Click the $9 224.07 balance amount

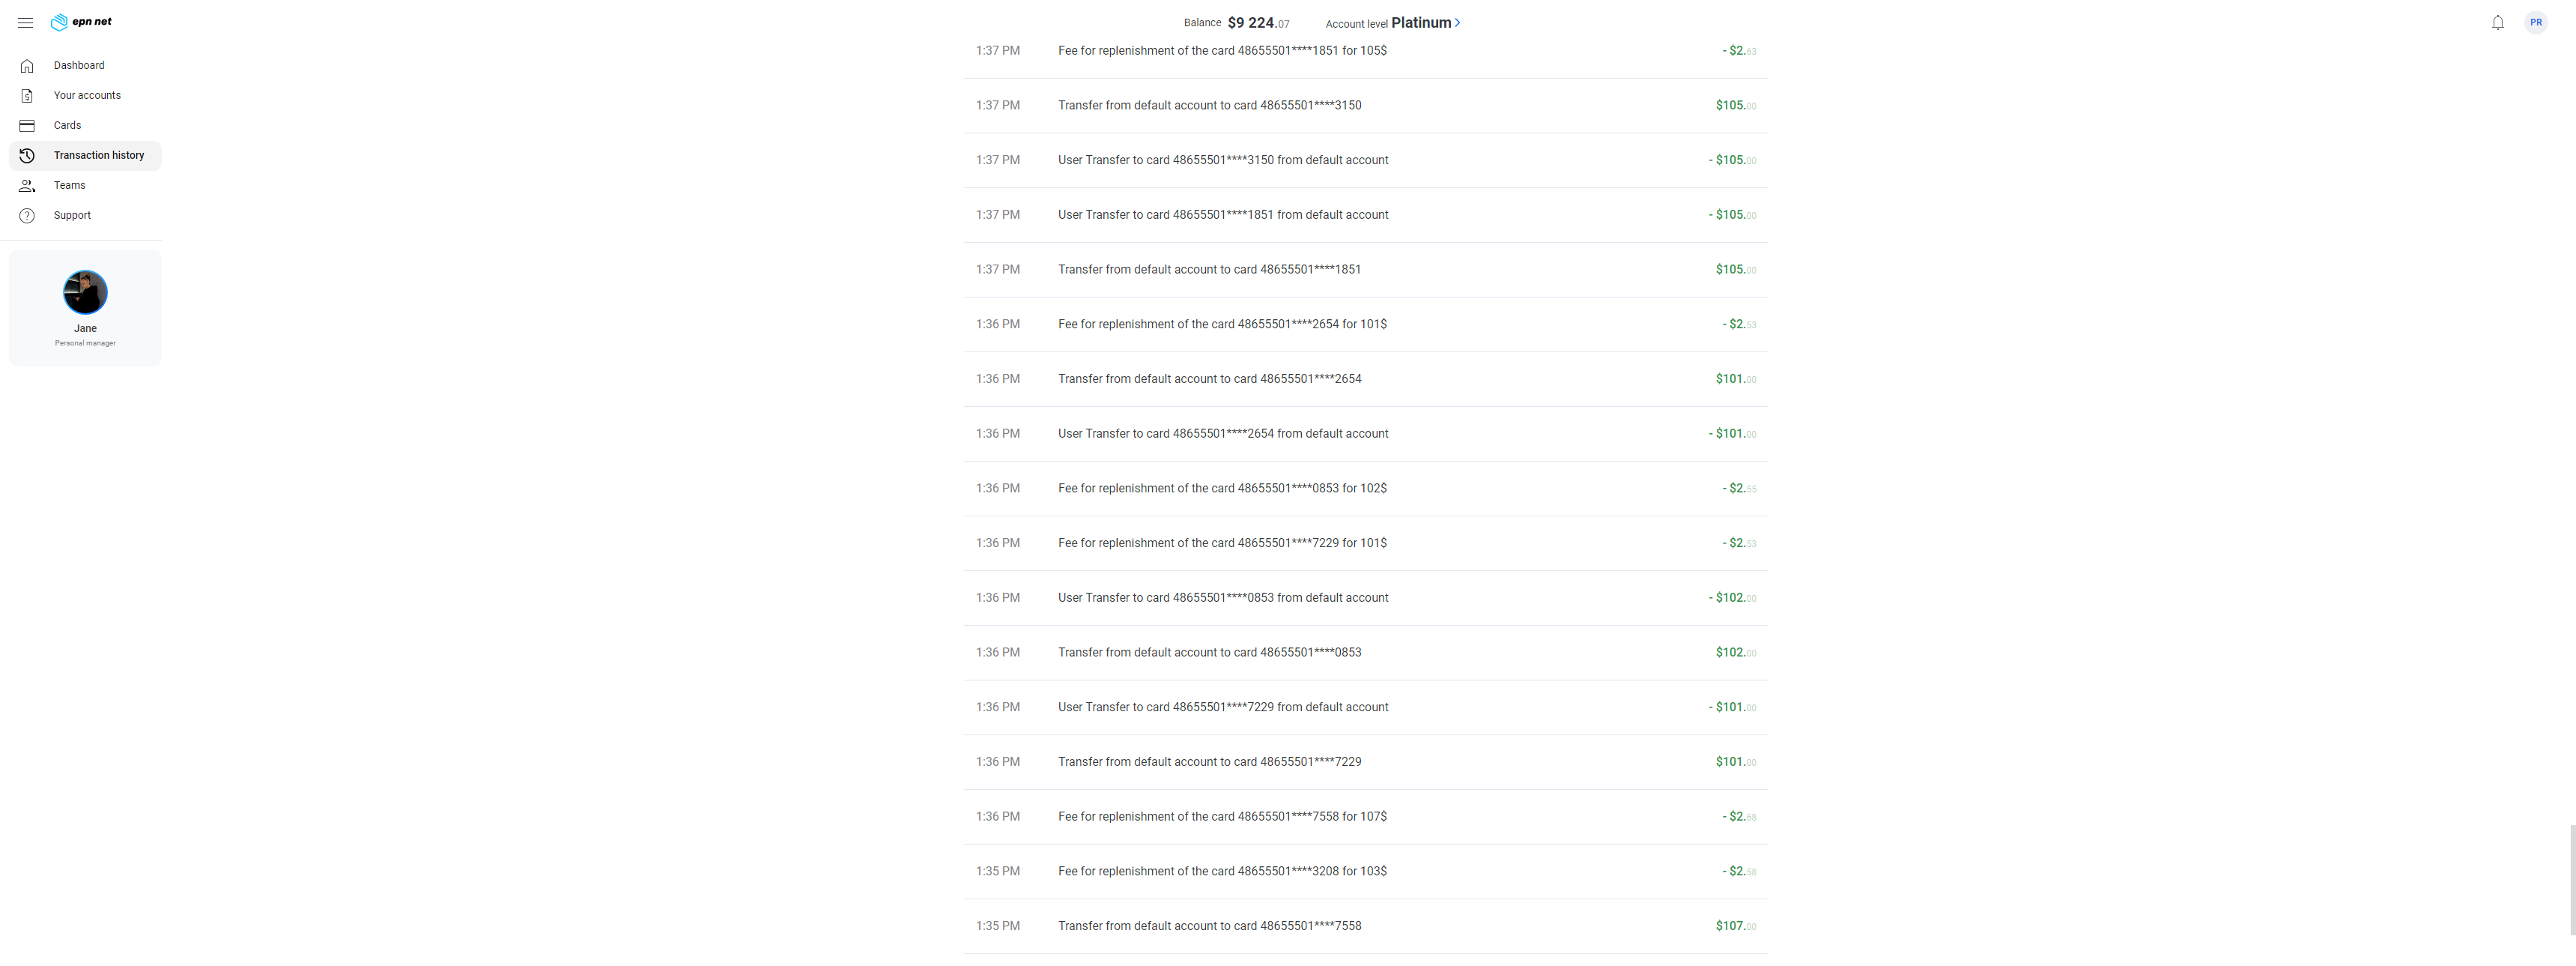pyautogui.click(x=1258, y=22)
